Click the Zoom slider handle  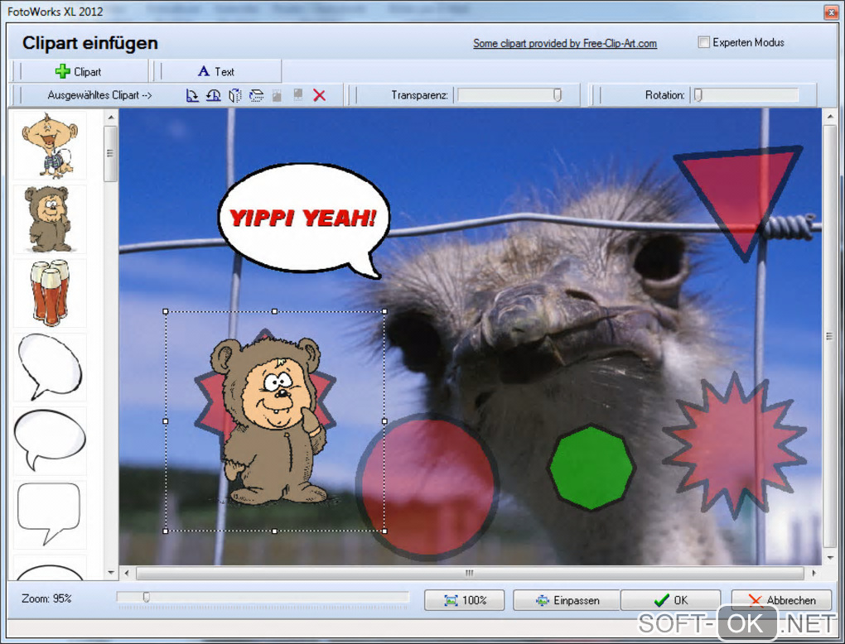pos(146,597)
